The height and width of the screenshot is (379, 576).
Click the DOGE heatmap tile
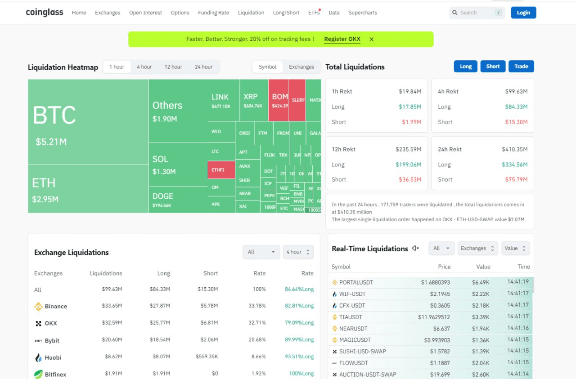coord(178,200)
